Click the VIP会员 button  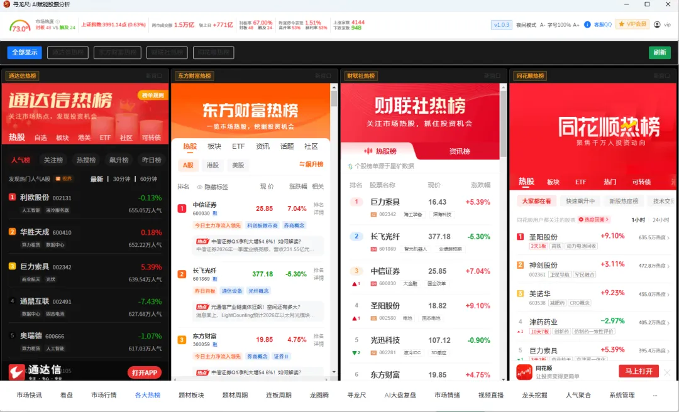click(x=632, y=24)
